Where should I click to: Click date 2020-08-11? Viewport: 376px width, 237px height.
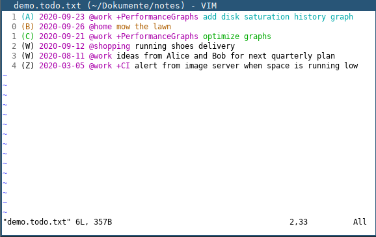point(62,56)
